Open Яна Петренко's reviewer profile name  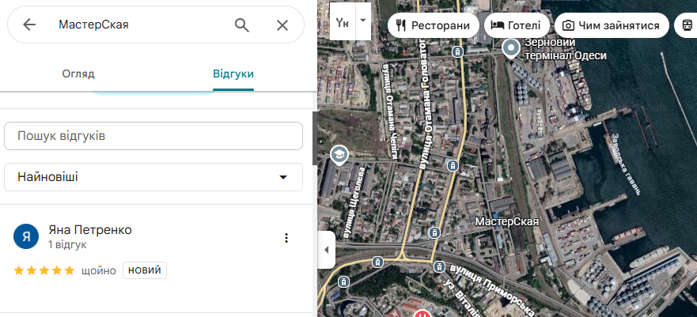click(x=90, y=230)
